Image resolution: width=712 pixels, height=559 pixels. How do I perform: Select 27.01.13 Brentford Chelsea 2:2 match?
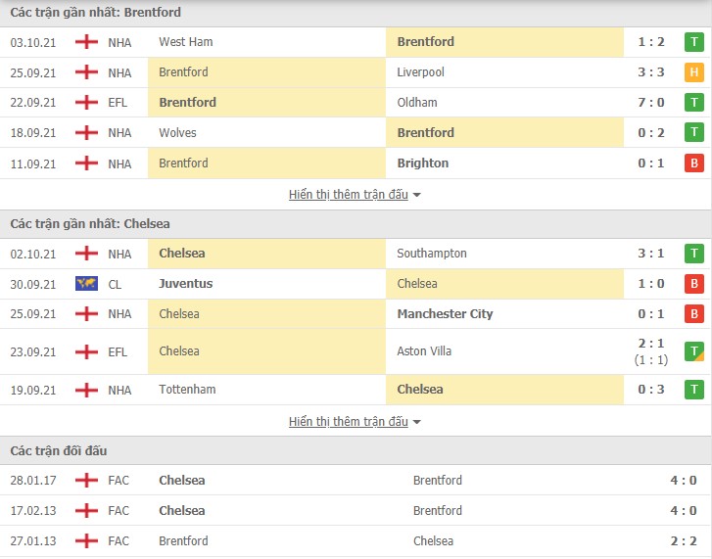[x=356, y=540]
